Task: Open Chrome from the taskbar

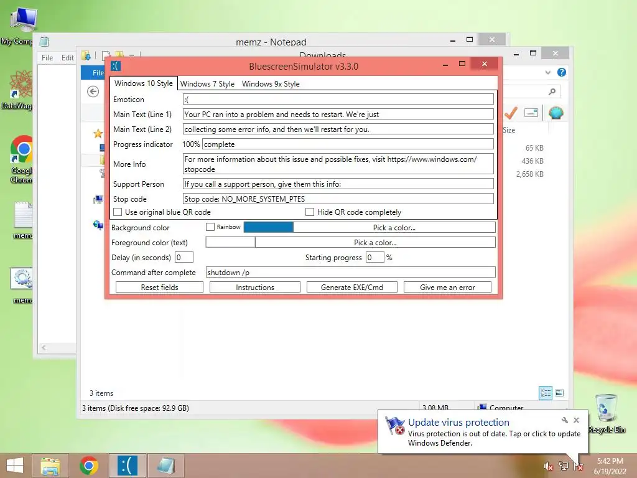Action: point(89,466)
